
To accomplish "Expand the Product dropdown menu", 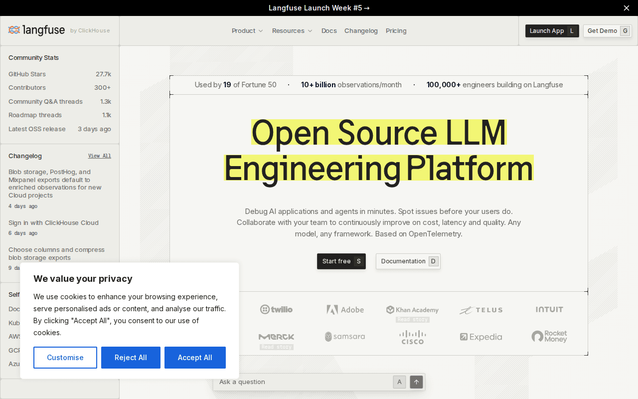I will click(x=247, y=31).
